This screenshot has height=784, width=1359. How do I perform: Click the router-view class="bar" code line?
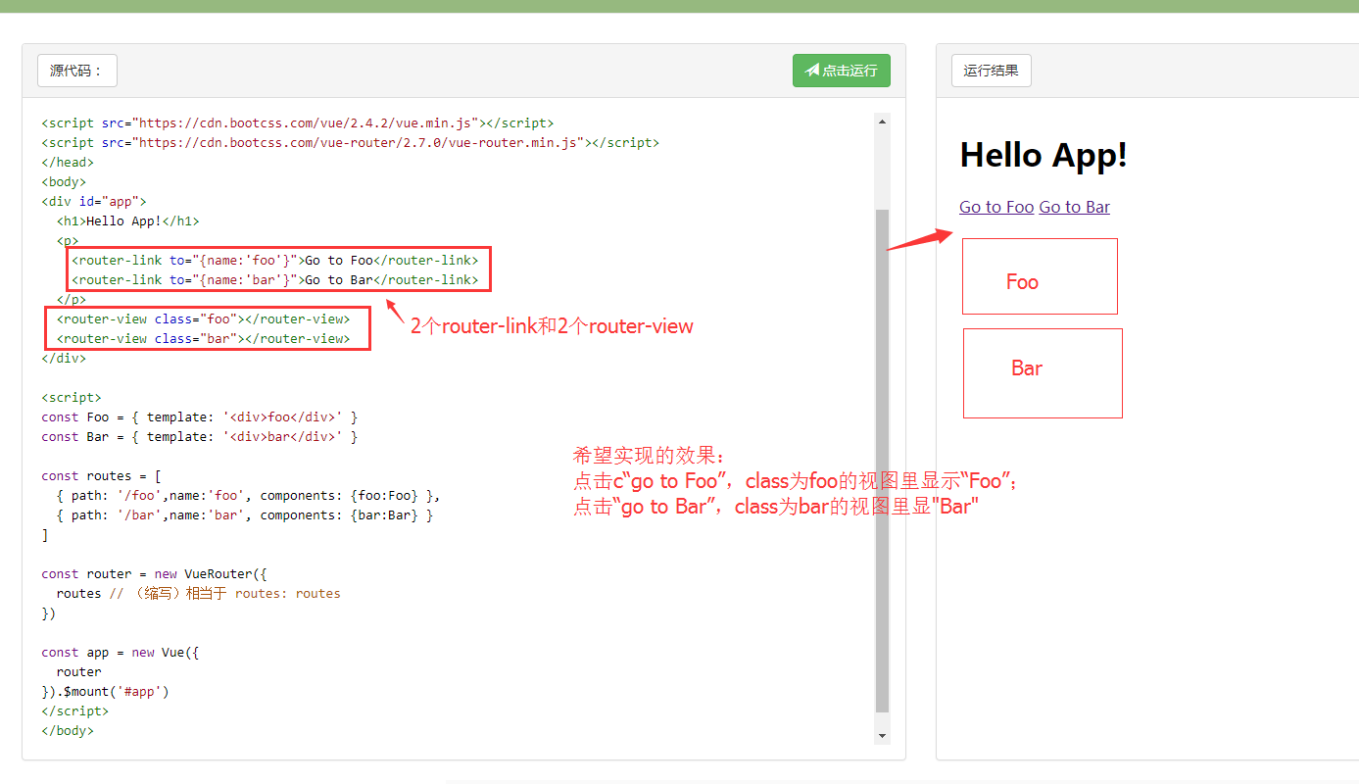click(203, 338)
